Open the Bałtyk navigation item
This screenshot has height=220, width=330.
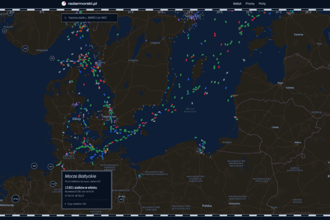[x=237, y=4]
